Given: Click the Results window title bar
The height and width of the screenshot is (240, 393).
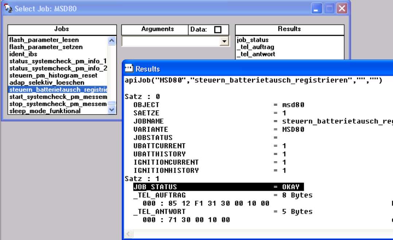Looking at the screenshot, I should pos(258,69).
